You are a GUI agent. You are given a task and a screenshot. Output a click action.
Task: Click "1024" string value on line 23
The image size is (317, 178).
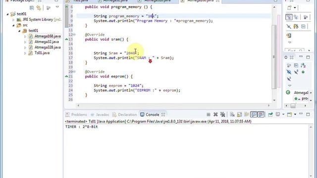click(x=136, y=86)
